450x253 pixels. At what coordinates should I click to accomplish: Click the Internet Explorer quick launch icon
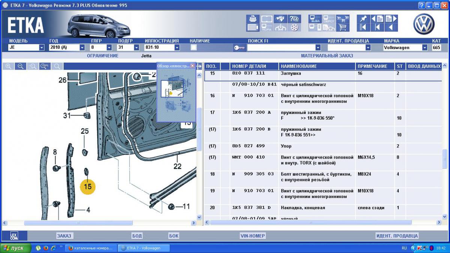tap(53, 248)
